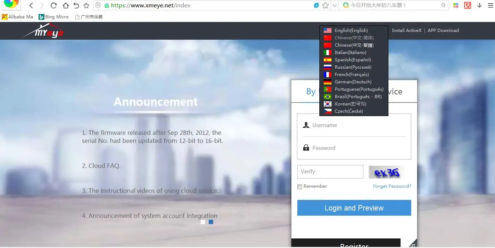This screenshot has width=495, height=248.
Task: Select the white carousel indicator dot
Action: click(203, 222)
